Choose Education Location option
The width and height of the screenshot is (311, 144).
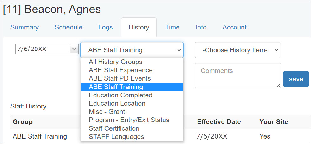[117, 103]
